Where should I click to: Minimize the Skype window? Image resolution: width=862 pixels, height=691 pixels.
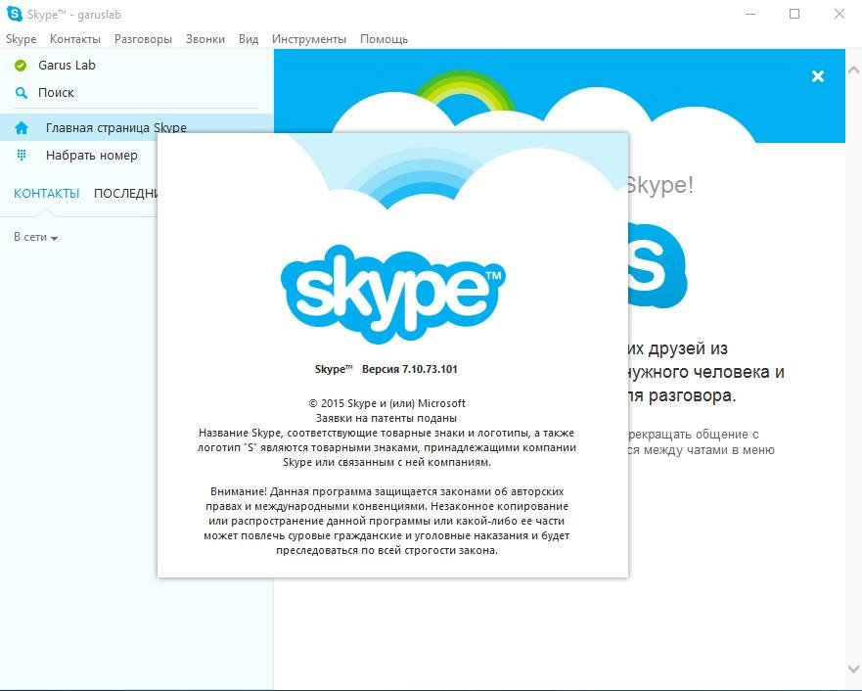750,14
